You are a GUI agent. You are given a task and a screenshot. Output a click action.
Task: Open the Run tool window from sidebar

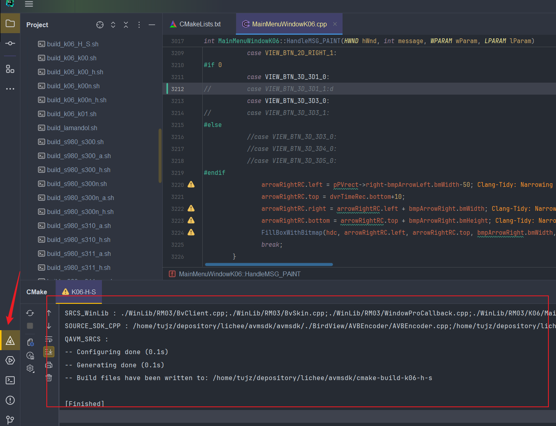(10, 360)
